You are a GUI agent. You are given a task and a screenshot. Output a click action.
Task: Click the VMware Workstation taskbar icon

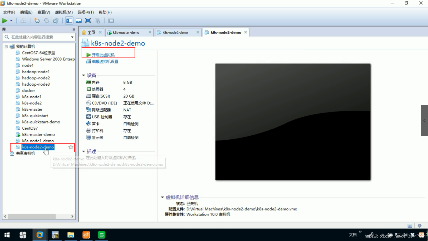tap(40, 235)
